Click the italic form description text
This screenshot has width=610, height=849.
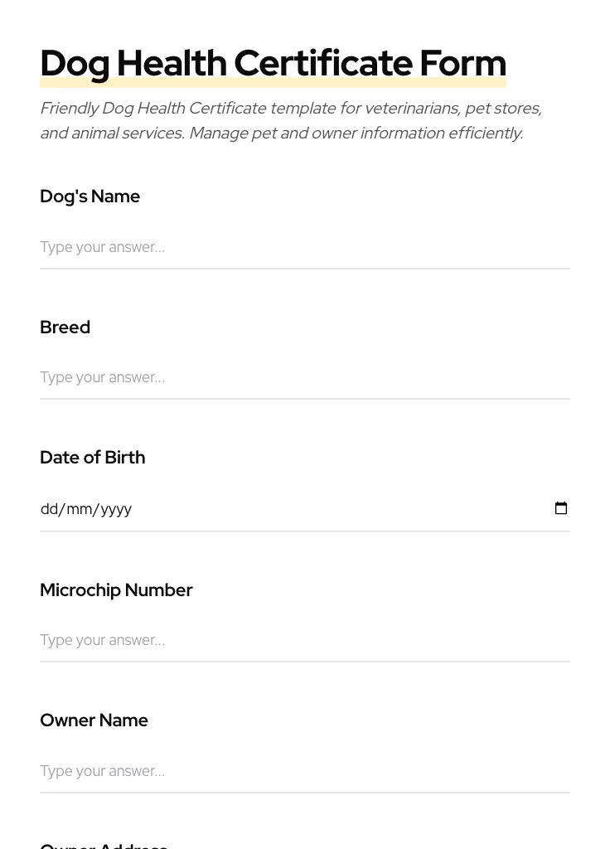tap(290, 120)
